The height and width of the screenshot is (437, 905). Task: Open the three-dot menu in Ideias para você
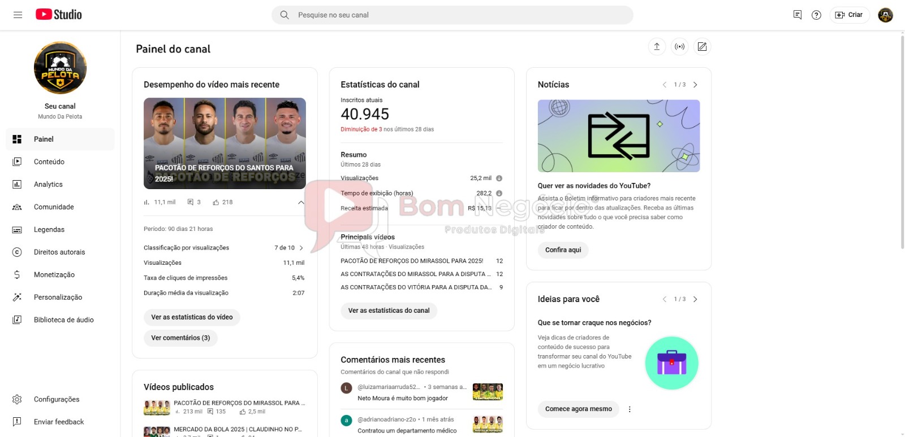click(x=630, y=409)
